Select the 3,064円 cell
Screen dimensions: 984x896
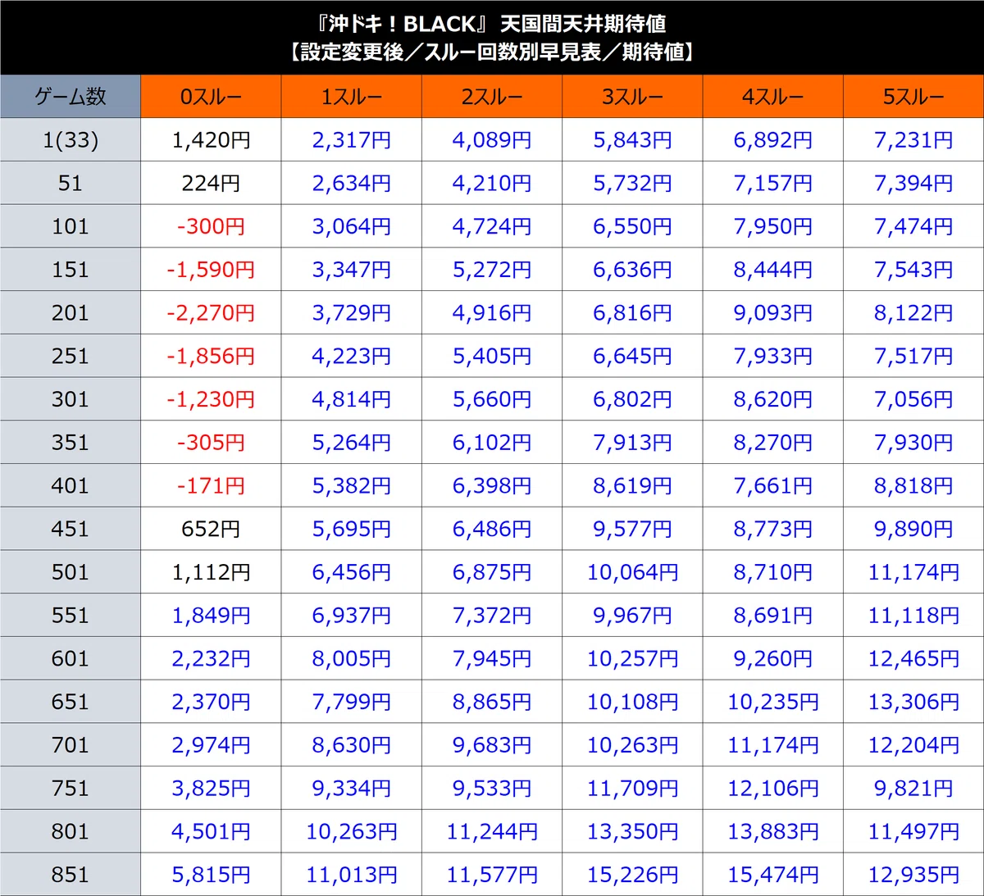pos(352,226)
